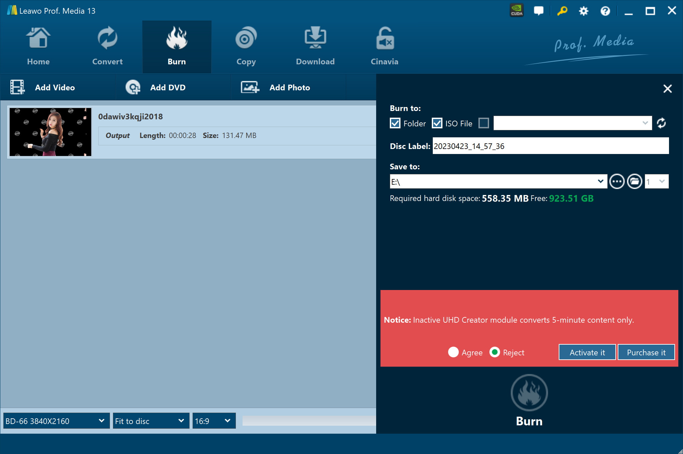683x454 pixels.
Task: Open settings via the gear icon
Action: click(583, 11)
